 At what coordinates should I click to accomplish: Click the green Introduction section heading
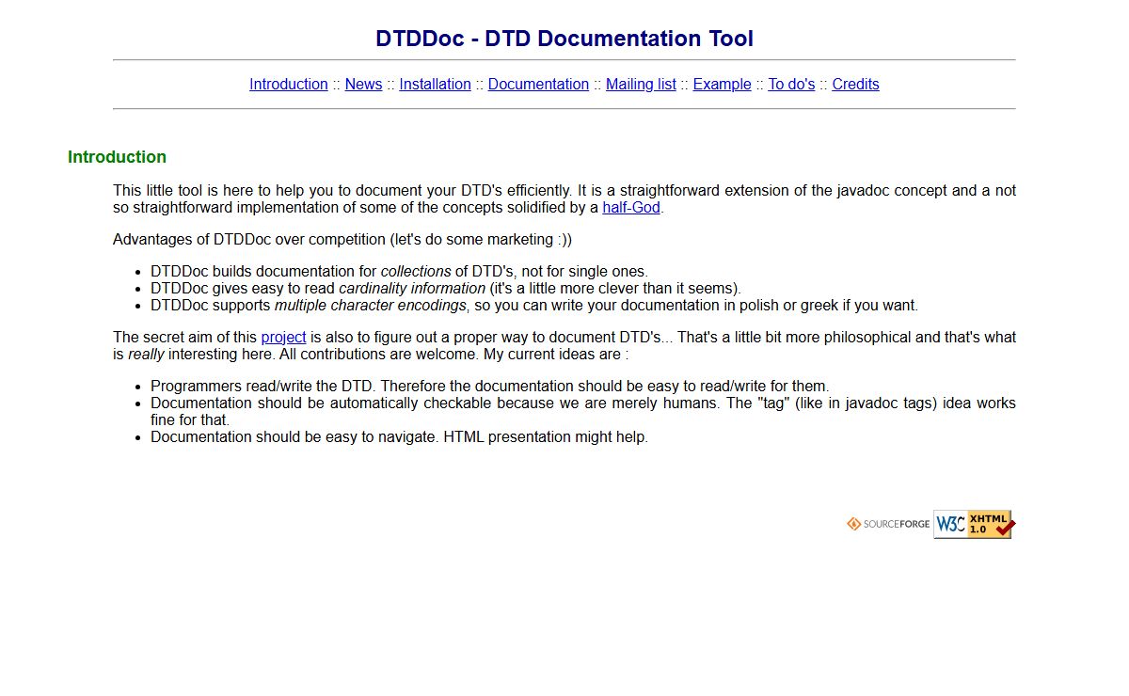[x=117, y=157]
